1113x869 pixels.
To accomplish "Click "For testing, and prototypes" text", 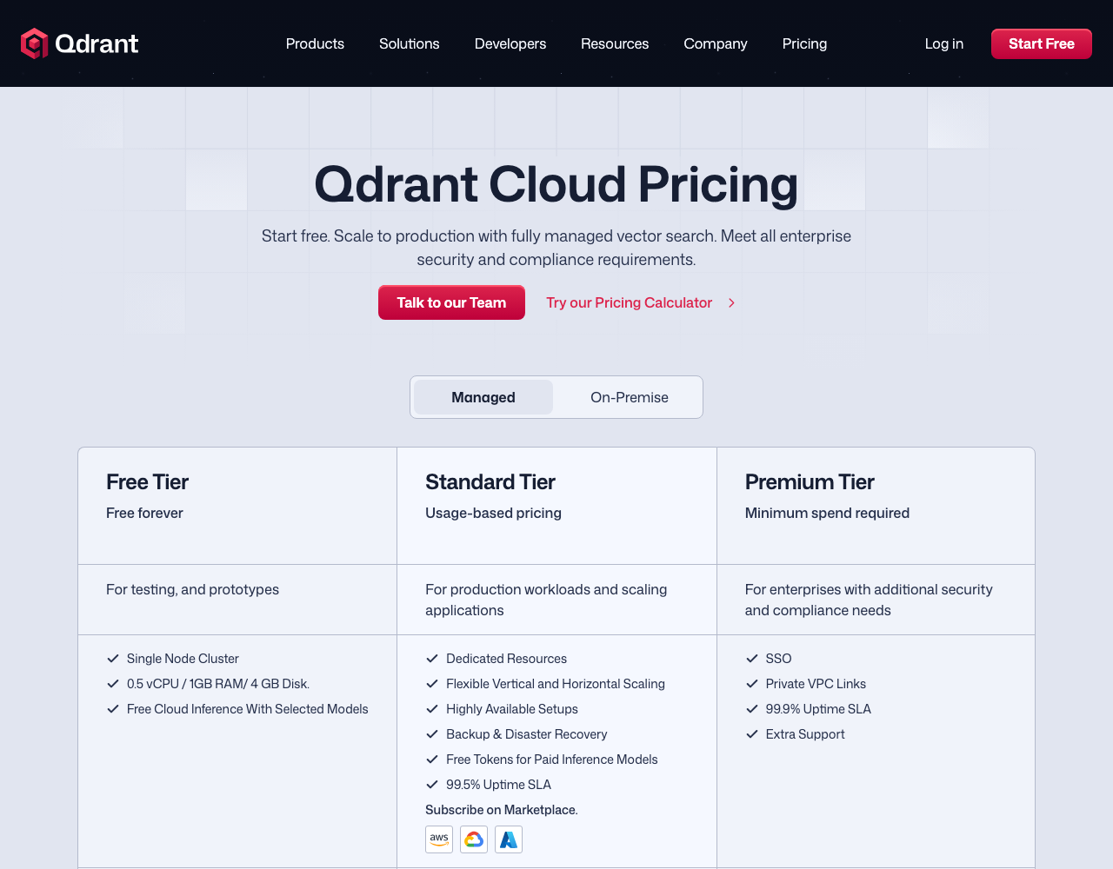I will click(x=192, y=589).
